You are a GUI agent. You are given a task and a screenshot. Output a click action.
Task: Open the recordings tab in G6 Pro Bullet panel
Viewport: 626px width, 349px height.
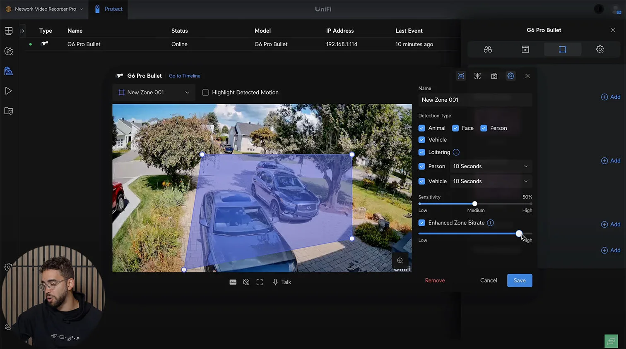coord(525,49)
